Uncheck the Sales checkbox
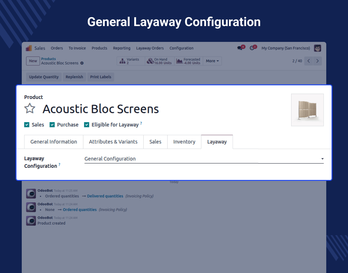 (x=27, y=125)
